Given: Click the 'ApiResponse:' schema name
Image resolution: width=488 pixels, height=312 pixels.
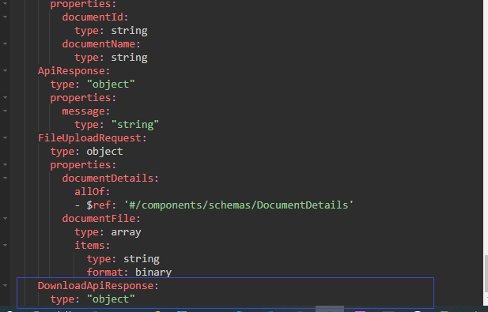Looking at the screenshot, I should [x=74, y=71].
